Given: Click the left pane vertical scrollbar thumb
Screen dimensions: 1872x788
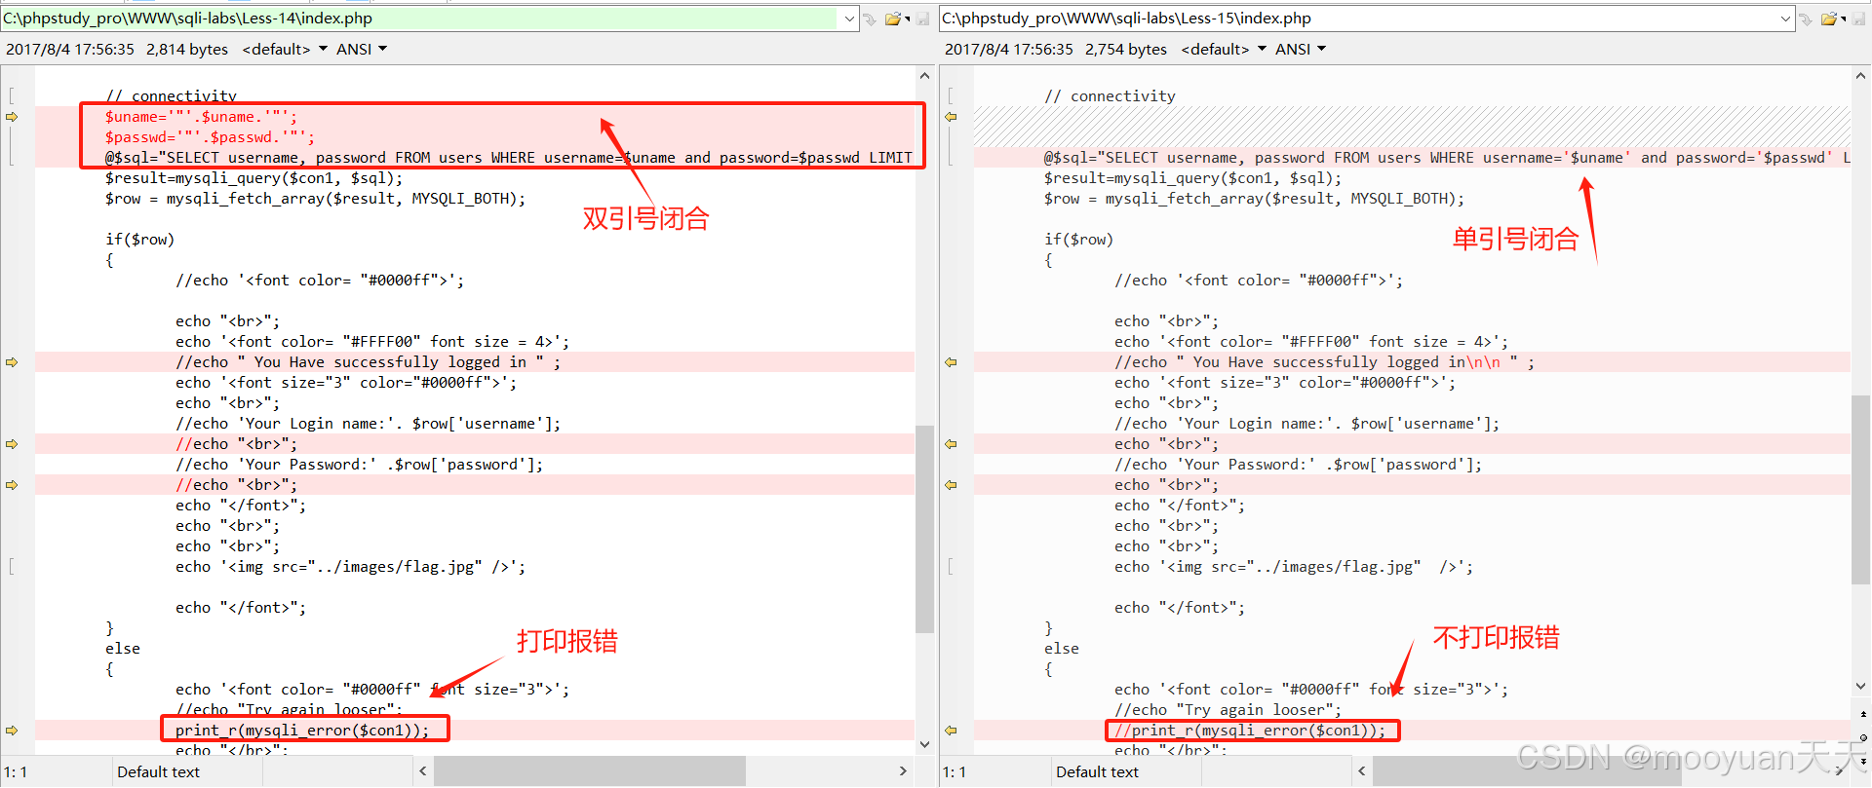Looking at the screenshot, I should click(924, 529).
